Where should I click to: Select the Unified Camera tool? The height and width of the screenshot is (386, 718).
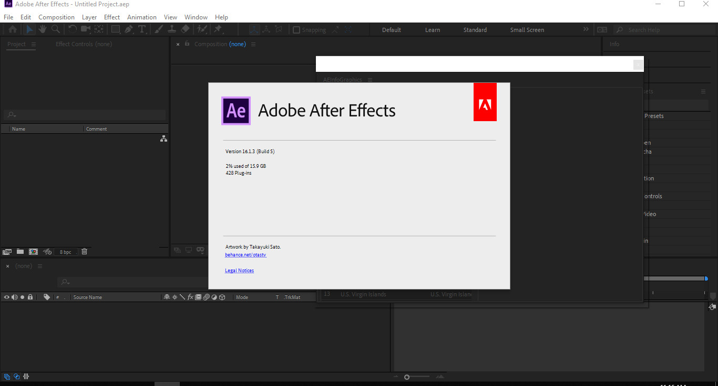(85, 29)
